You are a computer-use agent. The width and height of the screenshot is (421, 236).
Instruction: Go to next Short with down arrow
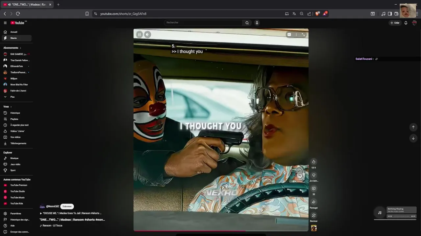(413, 138)
